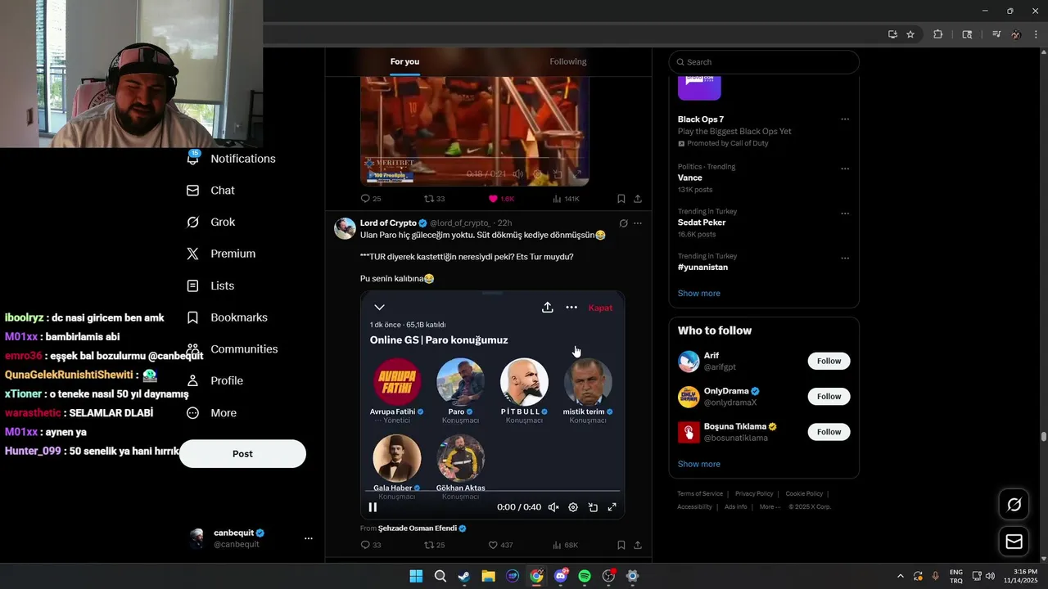Image resolution: width=1048 pixels, height=589 pixels.
Task: Open the Sedat Peker trending topic
Action: point(702,223)
